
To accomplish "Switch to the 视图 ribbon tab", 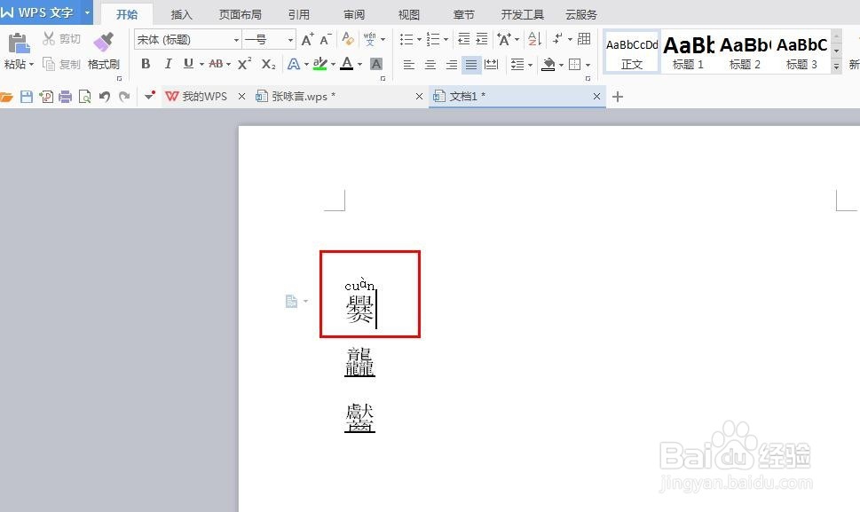I will [408, 15].
